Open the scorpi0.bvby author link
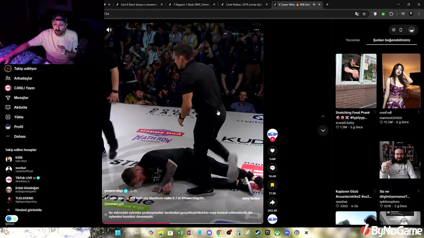424x238 pixels. 345,123
